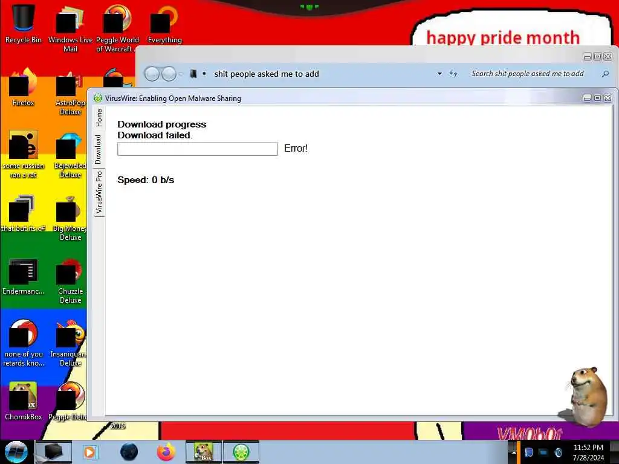Expand the Explorer address bar history dropdown

[x=439, y=74]
